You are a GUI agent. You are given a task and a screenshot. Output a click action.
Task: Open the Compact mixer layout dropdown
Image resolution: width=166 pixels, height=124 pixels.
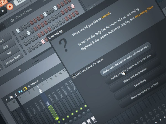[x=33, y=83]
